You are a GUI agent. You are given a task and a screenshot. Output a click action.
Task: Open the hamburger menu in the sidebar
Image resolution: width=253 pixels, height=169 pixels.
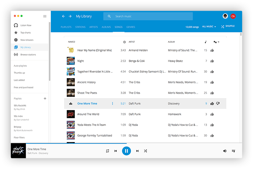coord(45,16)
